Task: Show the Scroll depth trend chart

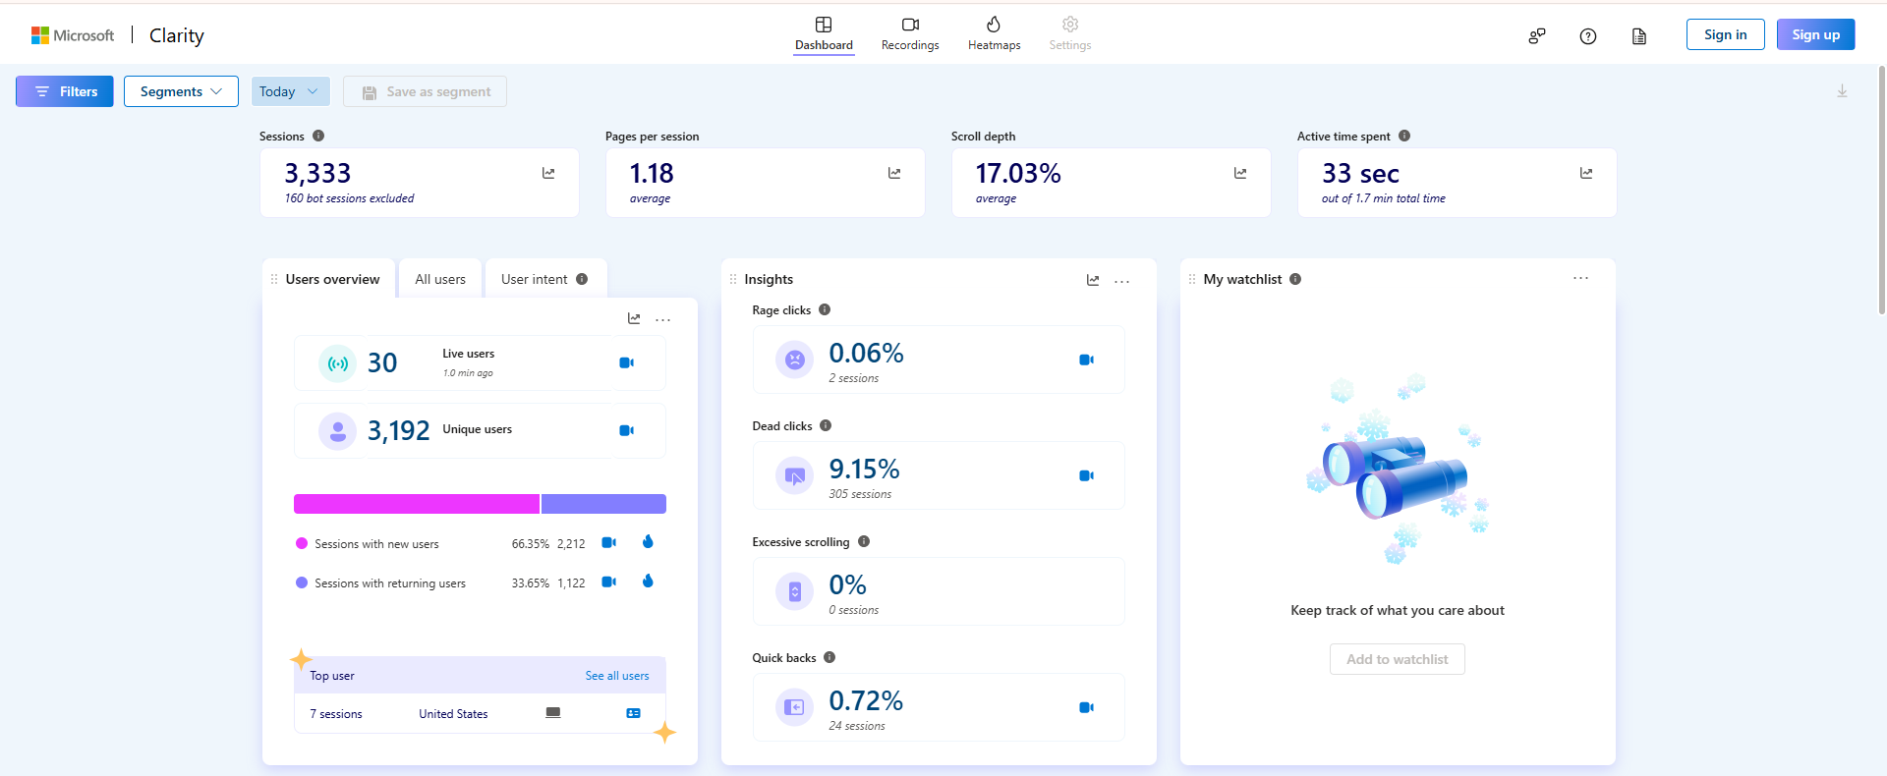Action: (x=1240, y=174)
